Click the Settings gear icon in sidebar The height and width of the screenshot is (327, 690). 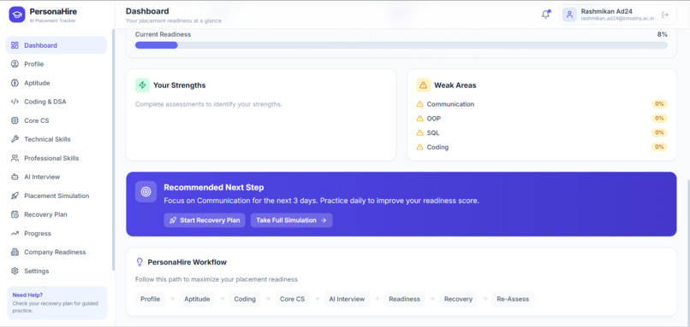15,271
